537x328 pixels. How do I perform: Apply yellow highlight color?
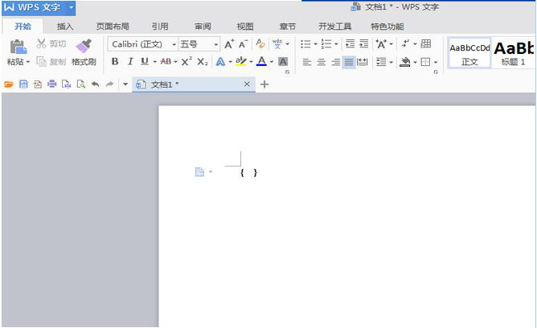tap(241, 62)
